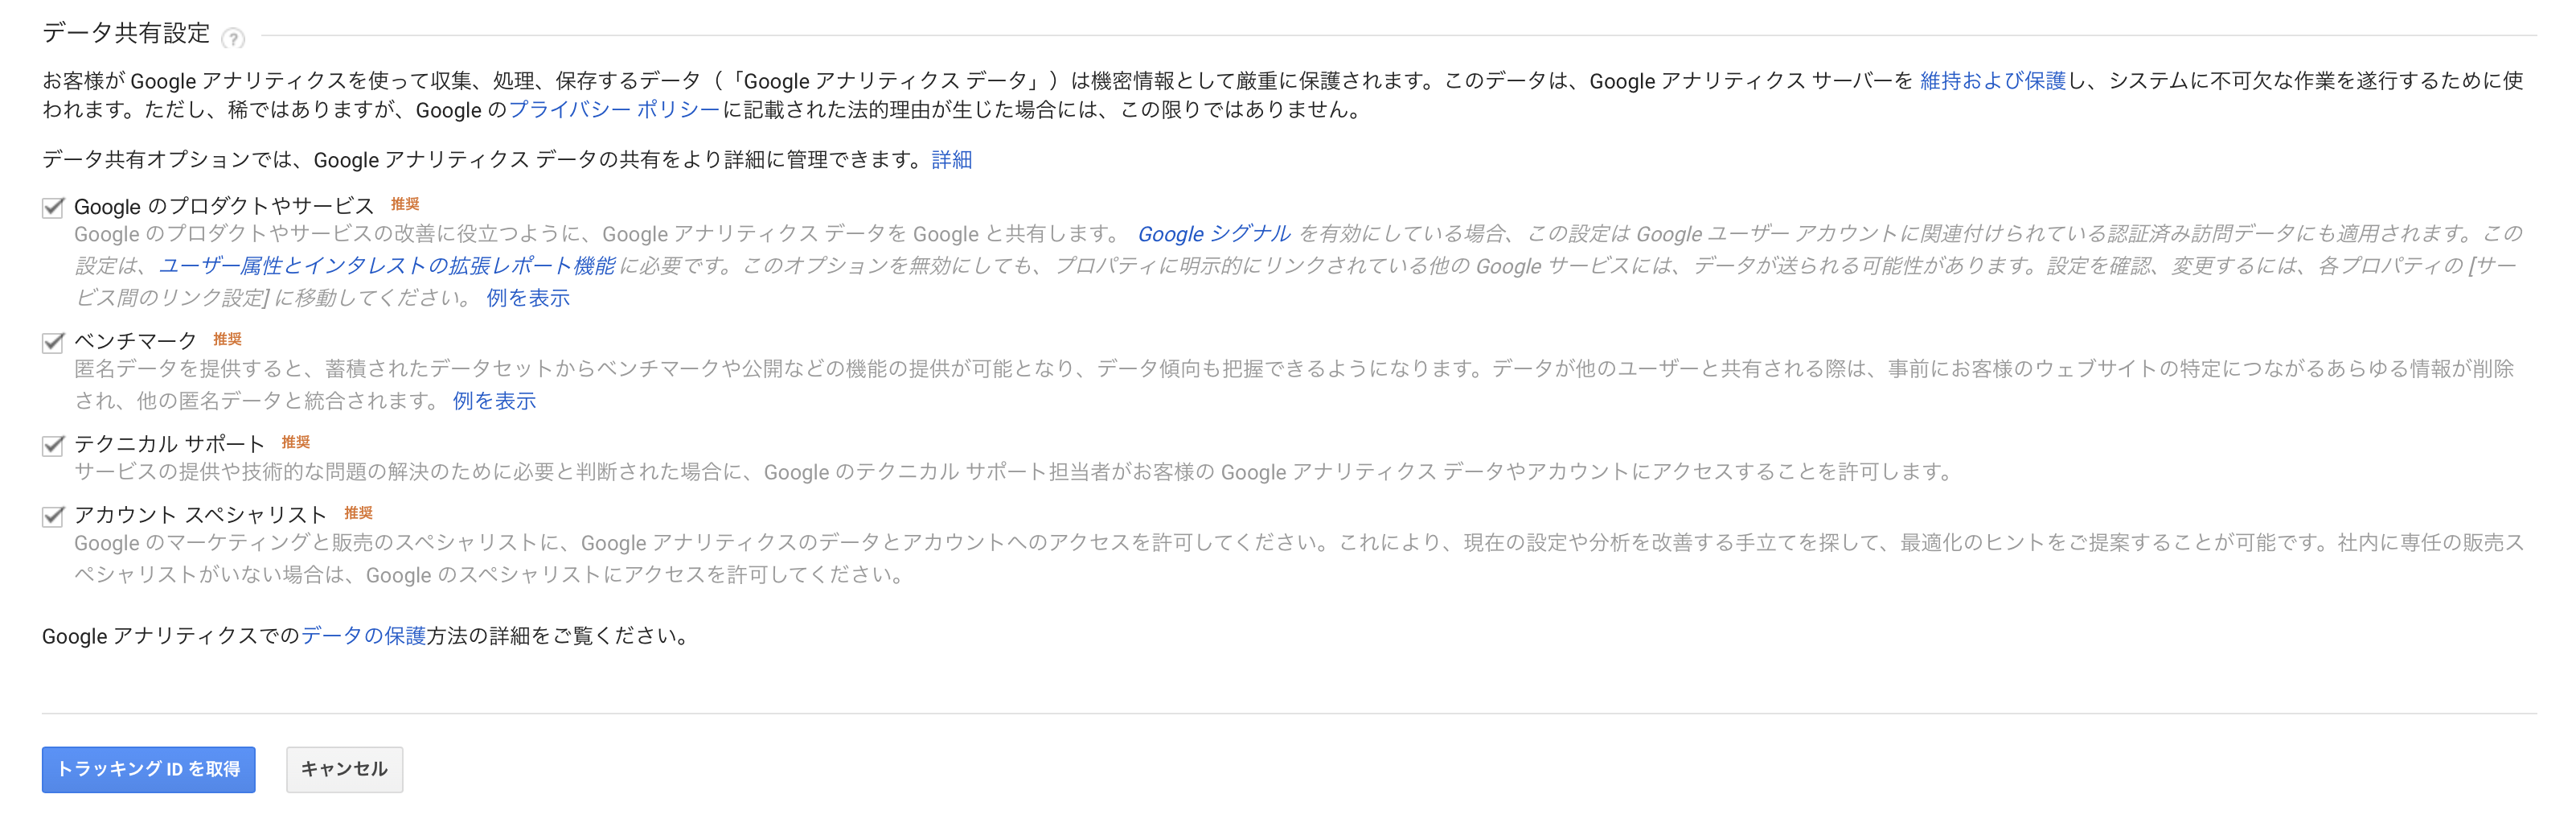Open the プライバシー ポリシー link
2576x827 pixels.
pyautogui.click(x=614, y=110)
